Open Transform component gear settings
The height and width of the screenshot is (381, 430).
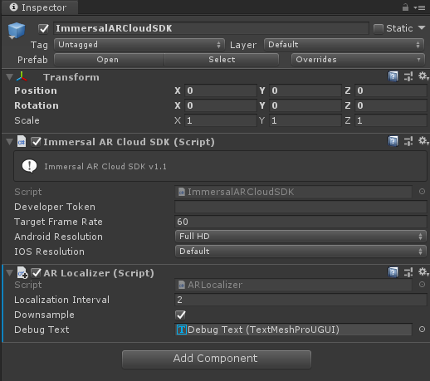tap(423, 76)
